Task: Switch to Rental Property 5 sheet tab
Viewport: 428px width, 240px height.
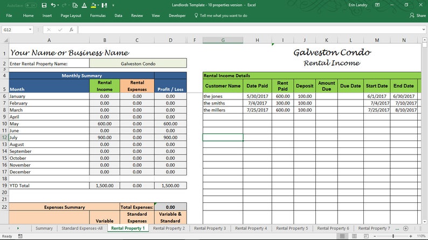Action: [x=292, y=228]
